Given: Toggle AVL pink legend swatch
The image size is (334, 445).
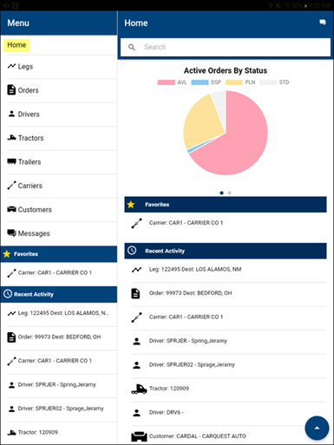Looking at the screenshot, I should 167,82.
